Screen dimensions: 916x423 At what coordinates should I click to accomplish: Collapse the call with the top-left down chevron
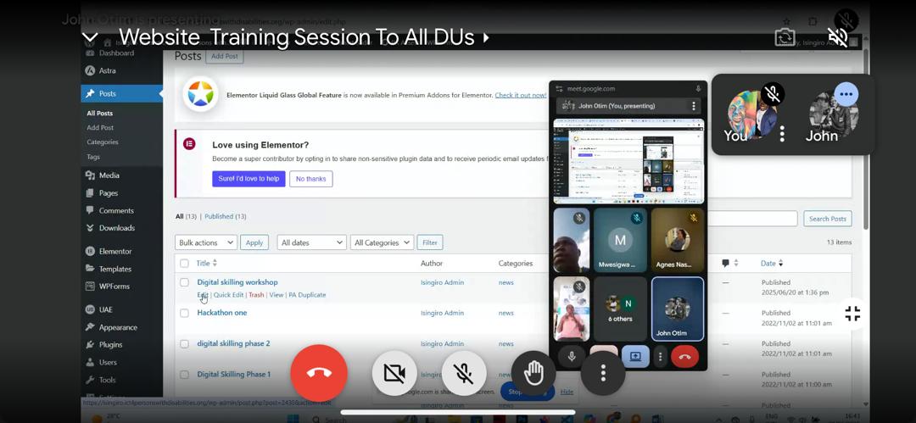89,38
